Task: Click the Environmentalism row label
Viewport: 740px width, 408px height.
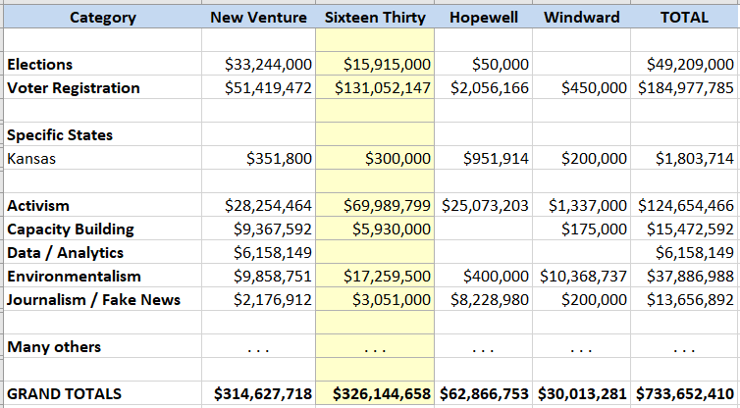Action: point(74,277)
